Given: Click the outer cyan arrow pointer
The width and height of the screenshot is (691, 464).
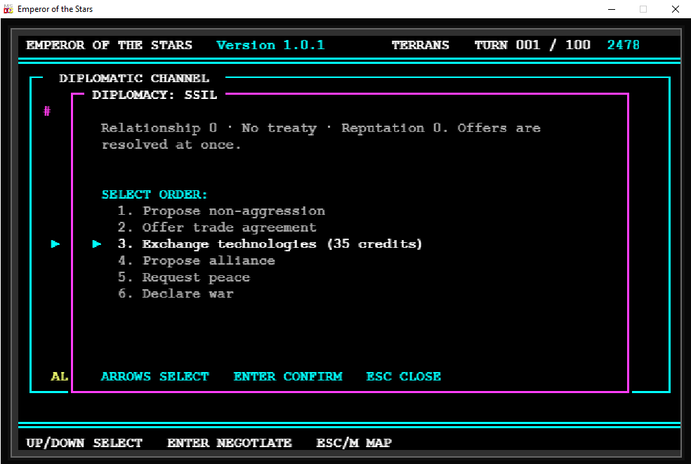Looking at the screenshot, I should pyautogui.click(x=55, y=244).
